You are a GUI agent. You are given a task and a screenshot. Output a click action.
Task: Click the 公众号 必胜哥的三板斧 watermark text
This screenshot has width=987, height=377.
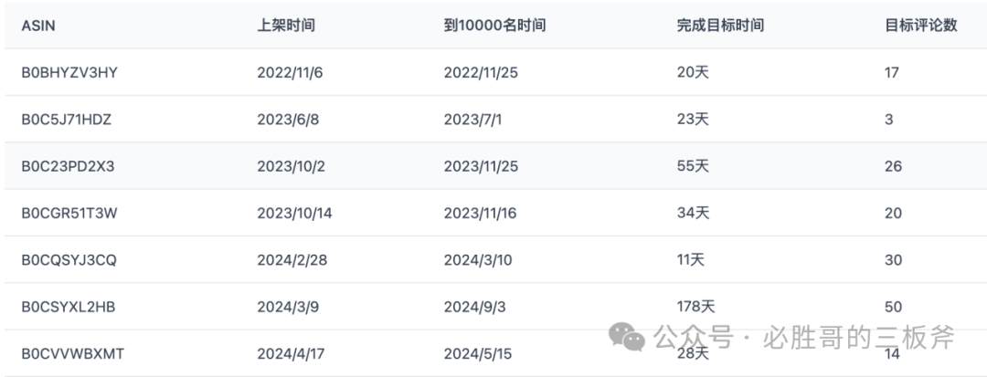pos(804,338)
